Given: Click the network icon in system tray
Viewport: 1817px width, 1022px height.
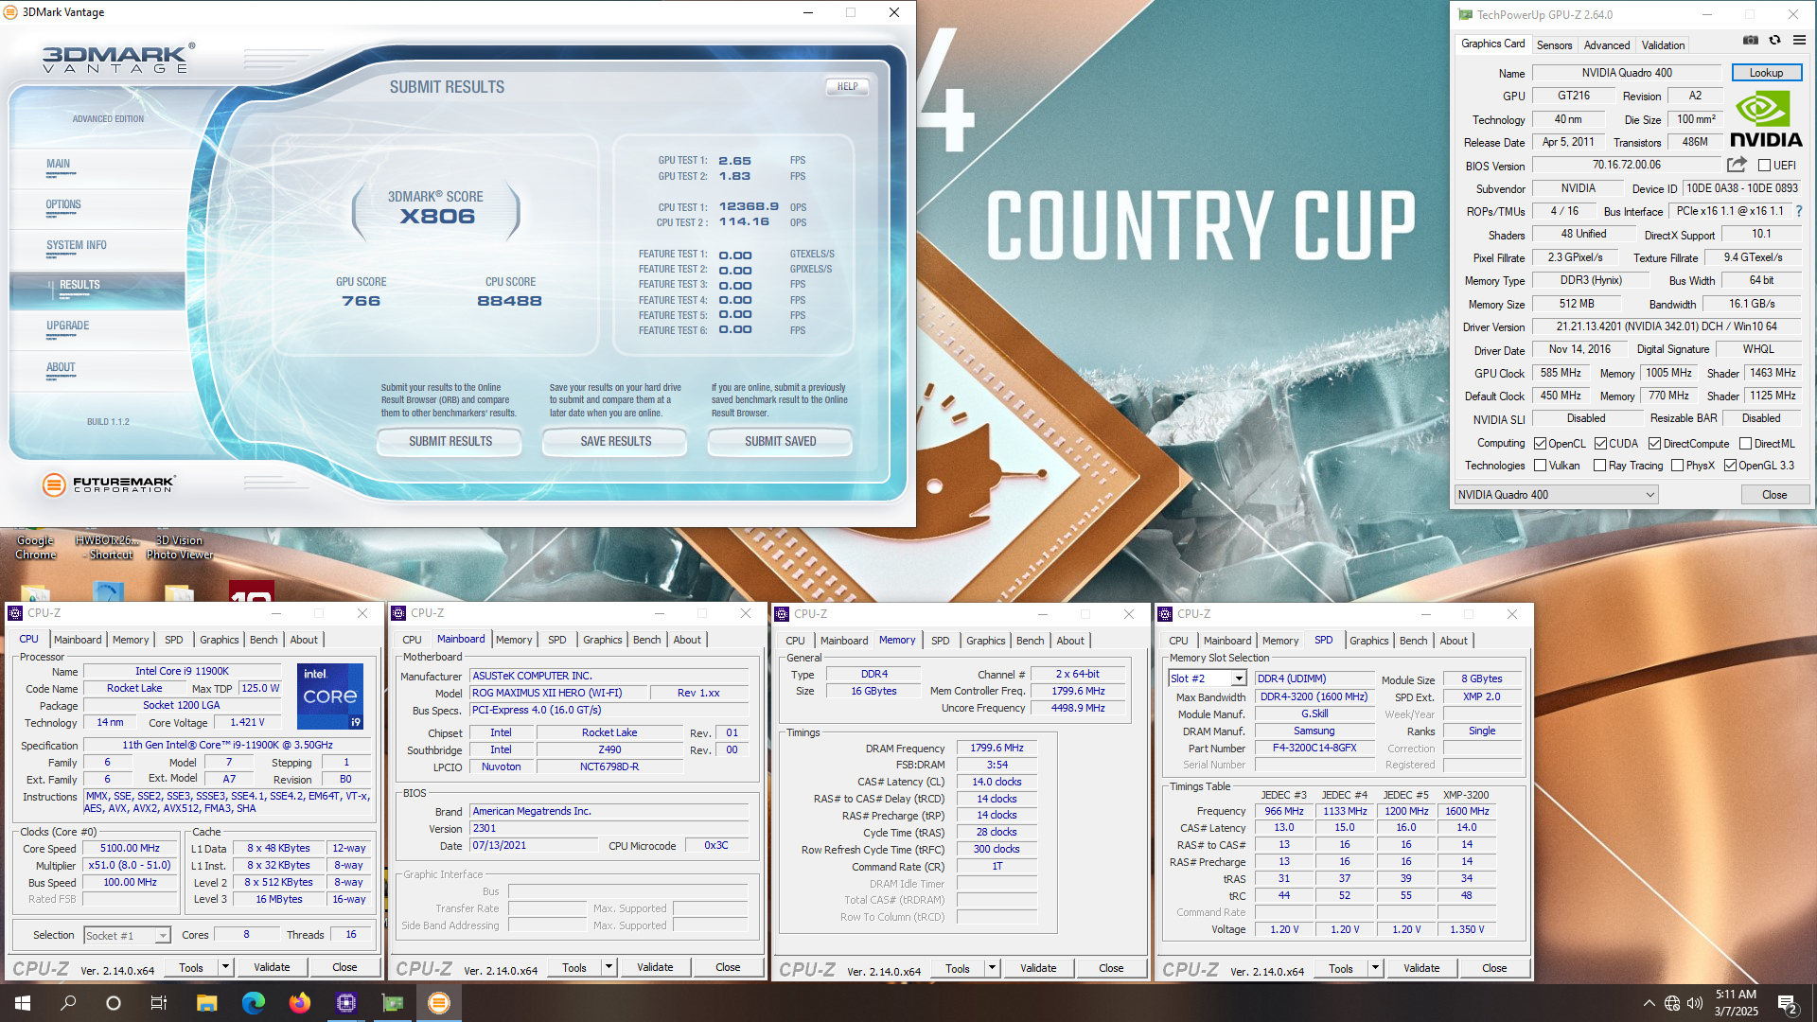Looking at the screenshot, I should (1672, 1003).
